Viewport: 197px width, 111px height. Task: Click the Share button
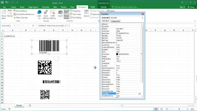click(191, 7)
